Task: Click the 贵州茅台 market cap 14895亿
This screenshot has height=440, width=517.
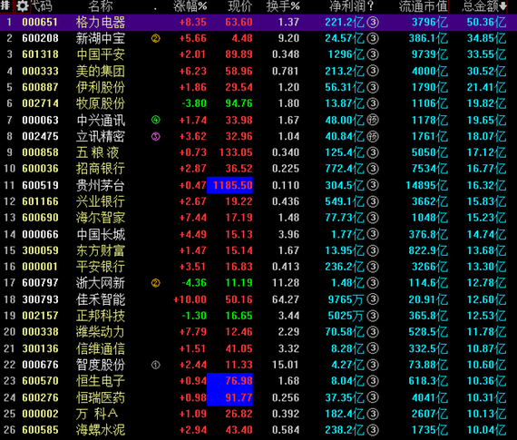Action: click(x=426, y=185)
